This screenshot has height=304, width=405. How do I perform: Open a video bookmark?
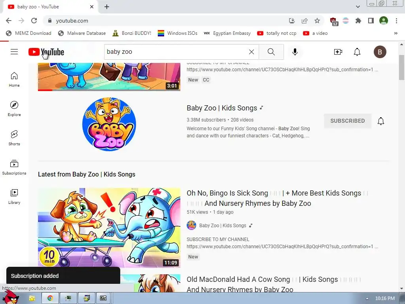tap(315, 33)
